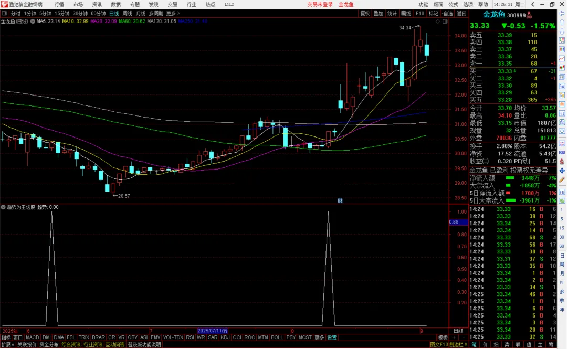Image resolution: width=567 pixels, height=349 pixels.
Task: Select sidebar 60-minute period shortcut
Action: click(x=562, y=246)
